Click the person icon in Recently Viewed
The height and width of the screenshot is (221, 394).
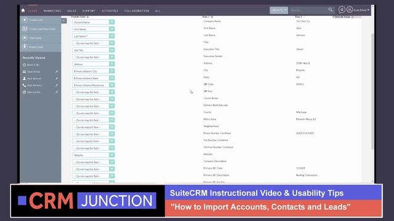[25, 79]
